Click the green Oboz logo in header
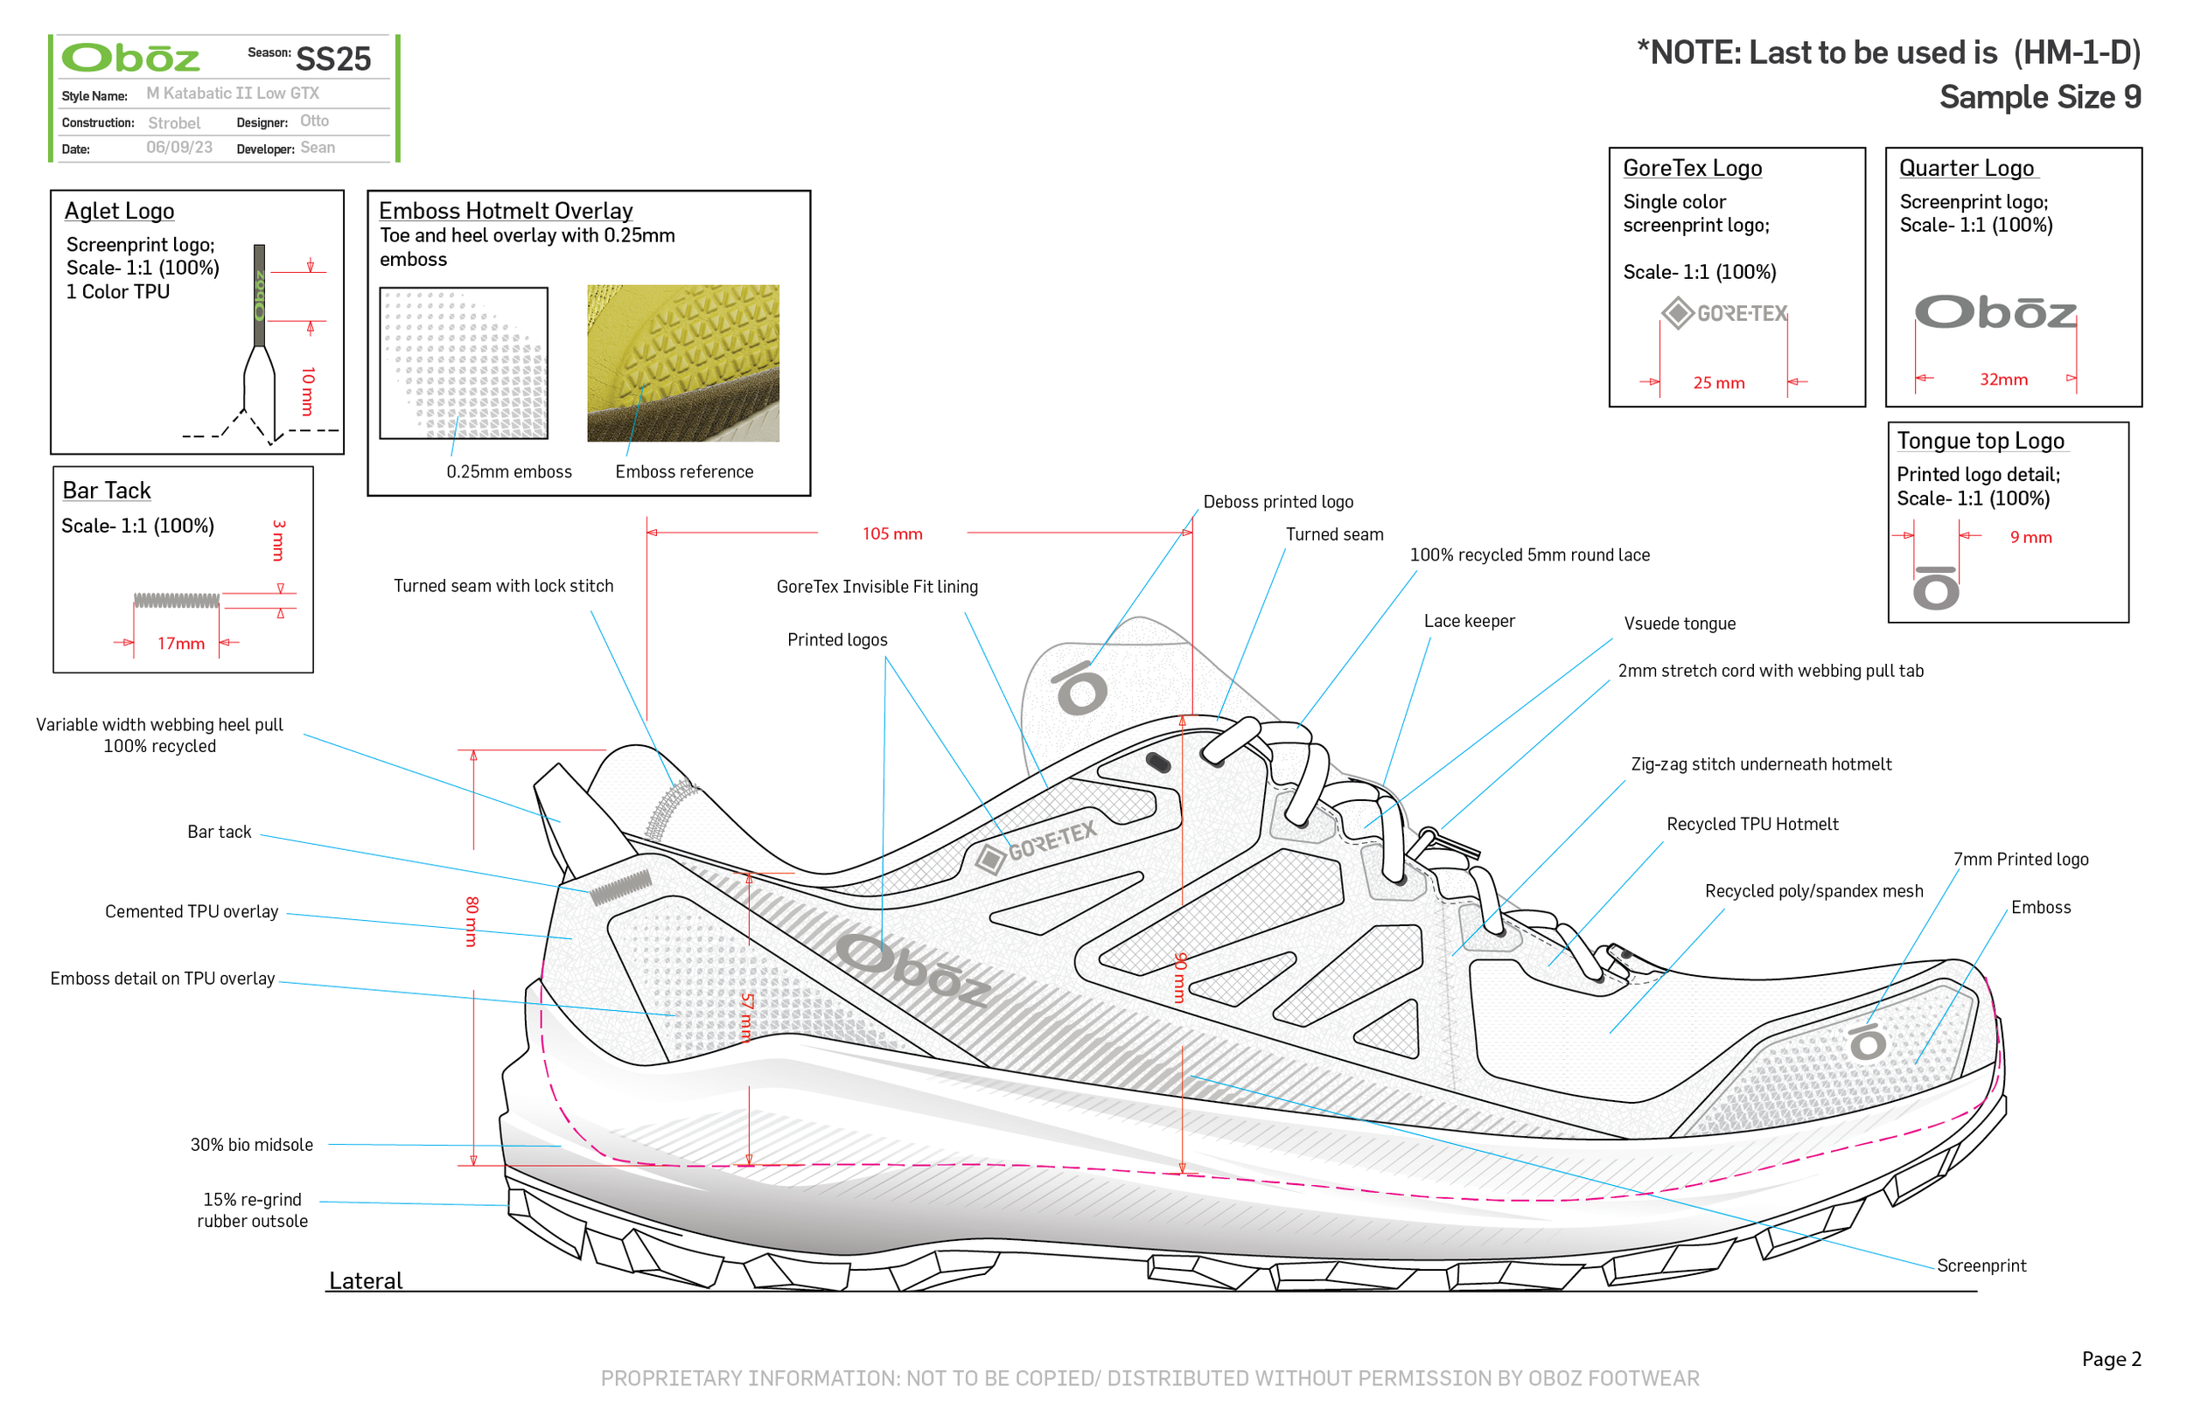 (x=129, y=58)
